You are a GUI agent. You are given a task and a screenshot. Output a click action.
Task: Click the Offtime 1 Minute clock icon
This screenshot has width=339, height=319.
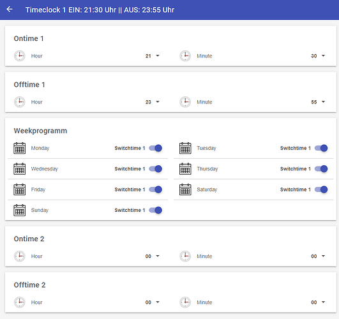point(185,102)
